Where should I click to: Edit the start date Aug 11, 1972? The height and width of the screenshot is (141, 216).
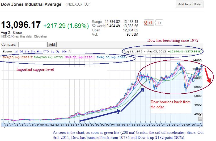click(133, 51)
